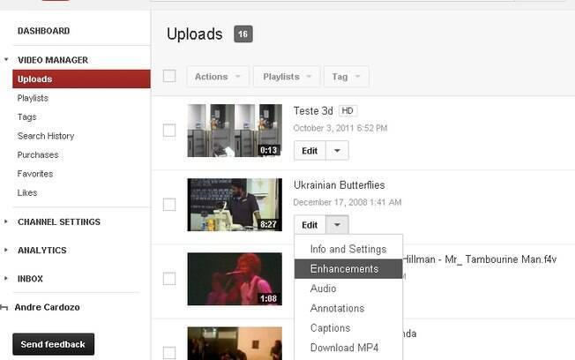Tick the select-all checkbox beside Actions
Screen dimensions: 575x360
(x=169, y=77)
